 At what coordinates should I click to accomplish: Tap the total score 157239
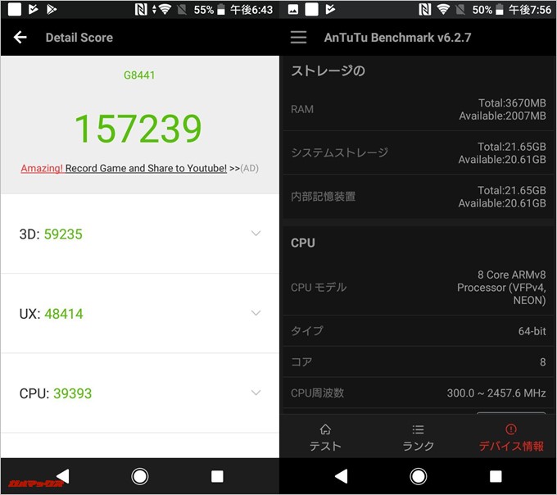pos(138,129)
